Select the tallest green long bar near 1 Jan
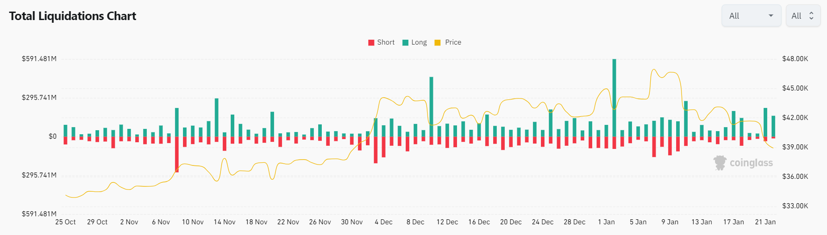This screenshot has height=235, width=827. [614, 97]
